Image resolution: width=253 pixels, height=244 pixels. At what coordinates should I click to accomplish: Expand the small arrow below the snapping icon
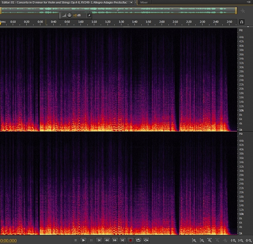click(x=248, y=27)
